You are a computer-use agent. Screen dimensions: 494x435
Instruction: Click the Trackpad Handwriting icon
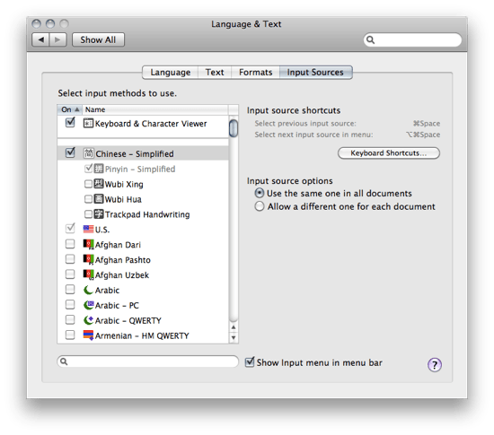coord(99,213)
